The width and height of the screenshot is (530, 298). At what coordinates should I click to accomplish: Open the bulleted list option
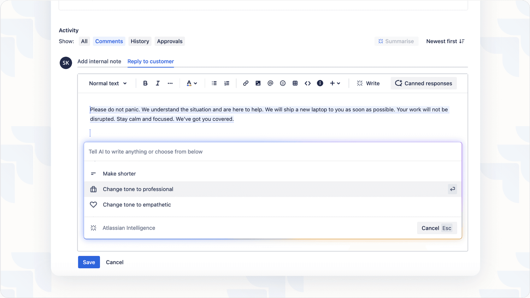point(214,83)
